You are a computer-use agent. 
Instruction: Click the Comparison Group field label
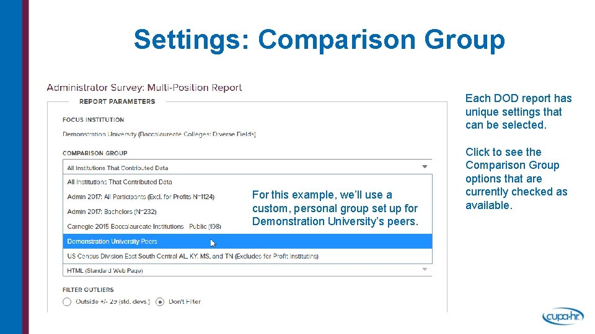pos(95,153)
